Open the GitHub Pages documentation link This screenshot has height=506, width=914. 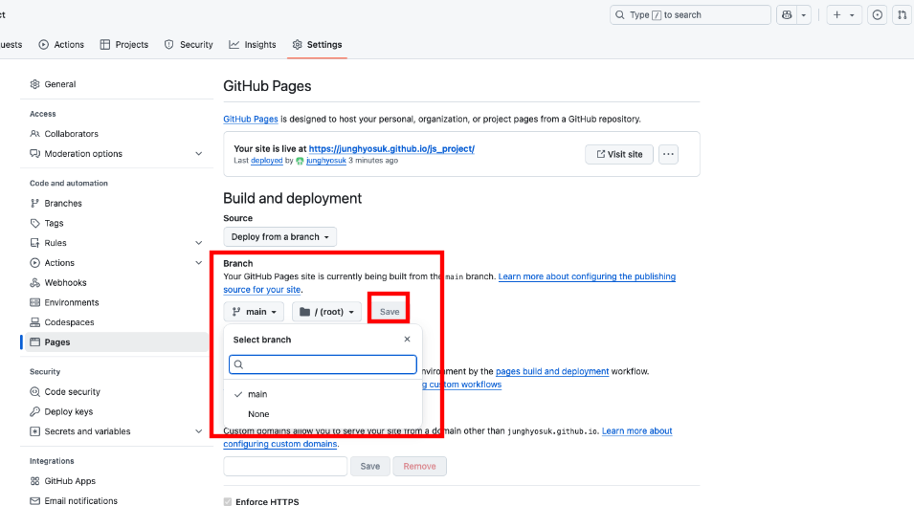[x=251, y=119]
